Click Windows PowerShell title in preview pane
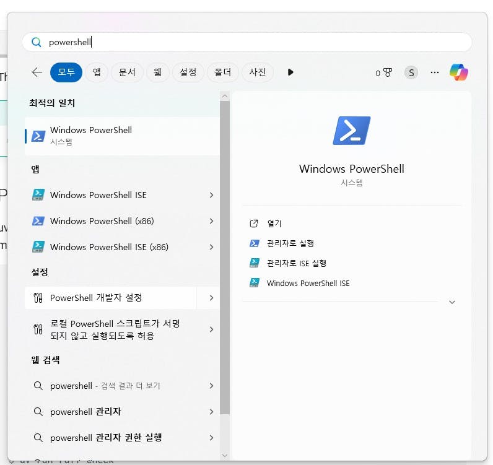 [352, 169]
